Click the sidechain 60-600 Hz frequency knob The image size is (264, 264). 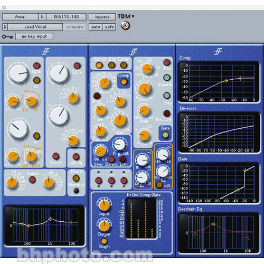click(x=163, y=171)
